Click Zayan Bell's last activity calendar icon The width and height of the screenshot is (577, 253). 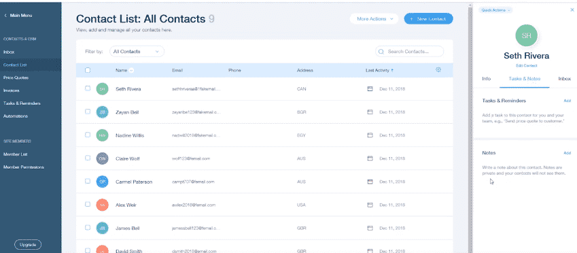370,112
